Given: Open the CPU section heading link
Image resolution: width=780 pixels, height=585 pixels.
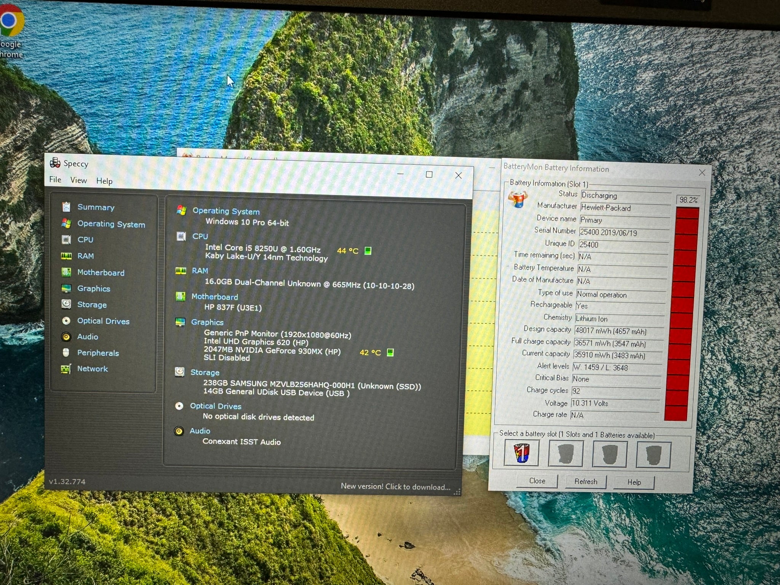Looking at the screenshot, I should (200, 237).
